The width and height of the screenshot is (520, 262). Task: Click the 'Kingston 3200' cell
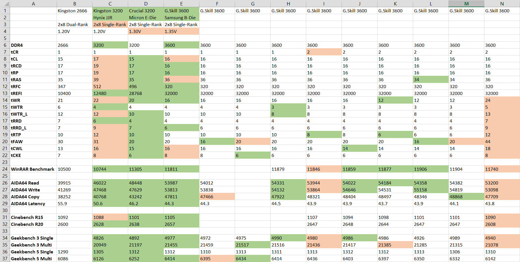click(110, 11)
